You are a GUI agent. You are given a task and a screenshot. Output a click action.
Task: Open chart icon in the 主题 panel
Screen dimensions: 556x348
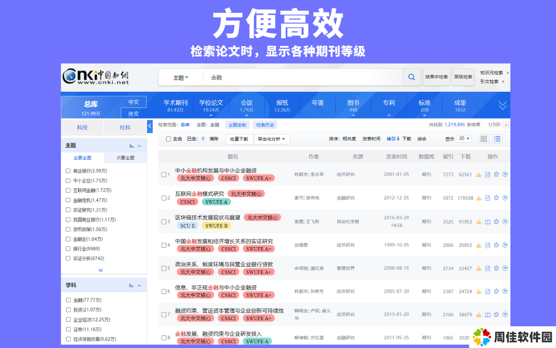132,146
